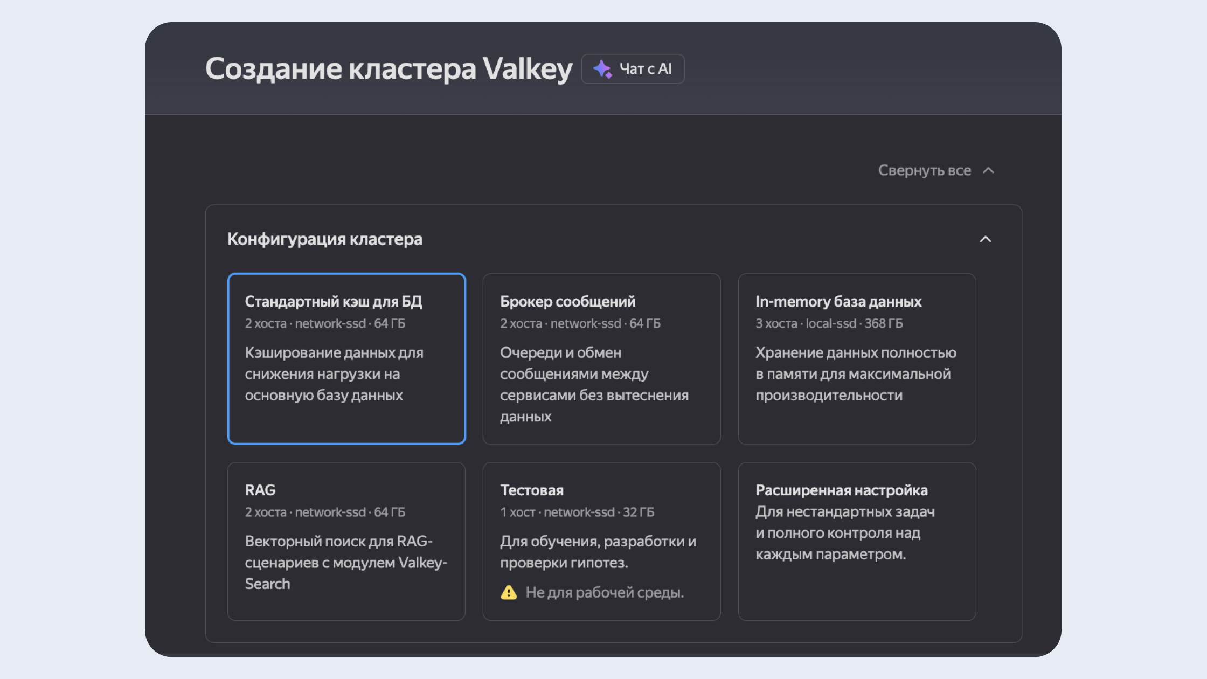Image resolution: width=1207 pixels, height=679 pixels.
Task: Click the Конфигурация кластера section title
Action: pyautogui.click(x=325, y=239)
